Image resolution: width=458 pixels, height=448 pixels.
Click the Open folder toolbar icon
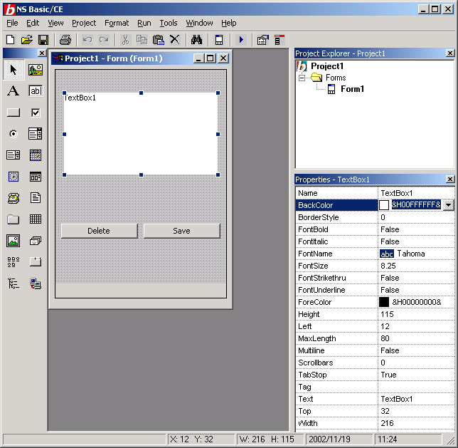[27, 39]
